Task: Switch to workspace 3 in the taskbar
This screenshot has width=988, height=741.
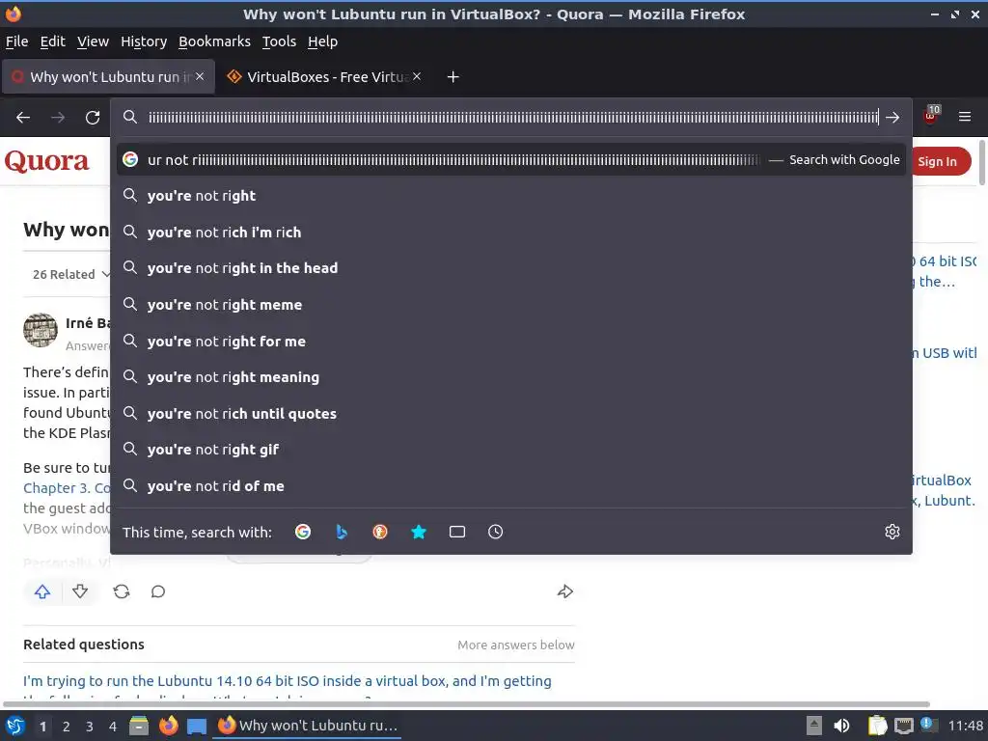Action: click(90, 727)
